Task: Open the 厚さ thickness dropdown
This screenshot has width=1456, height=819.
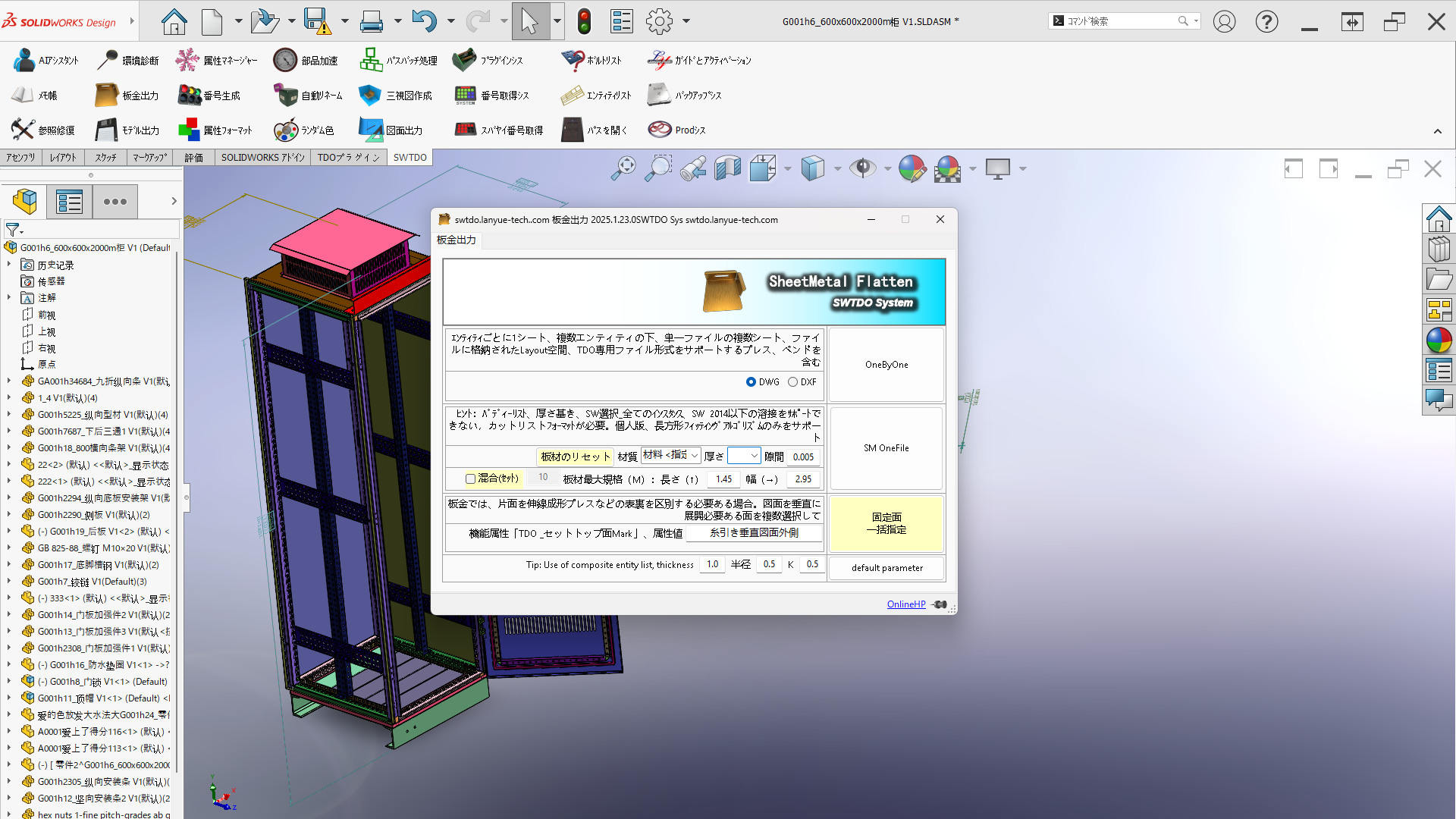Action: click(743, 456)
